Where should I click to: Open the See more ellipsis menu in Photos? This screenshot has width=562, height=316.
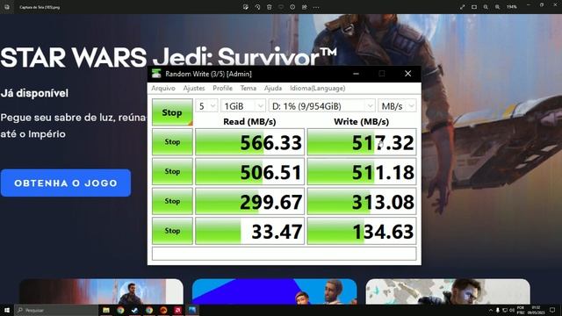click(x=316, y=7)
